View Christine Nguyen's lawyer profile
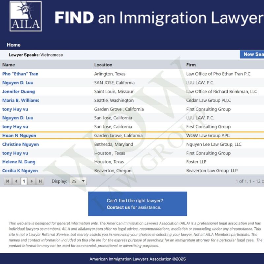 click(20, 144)
